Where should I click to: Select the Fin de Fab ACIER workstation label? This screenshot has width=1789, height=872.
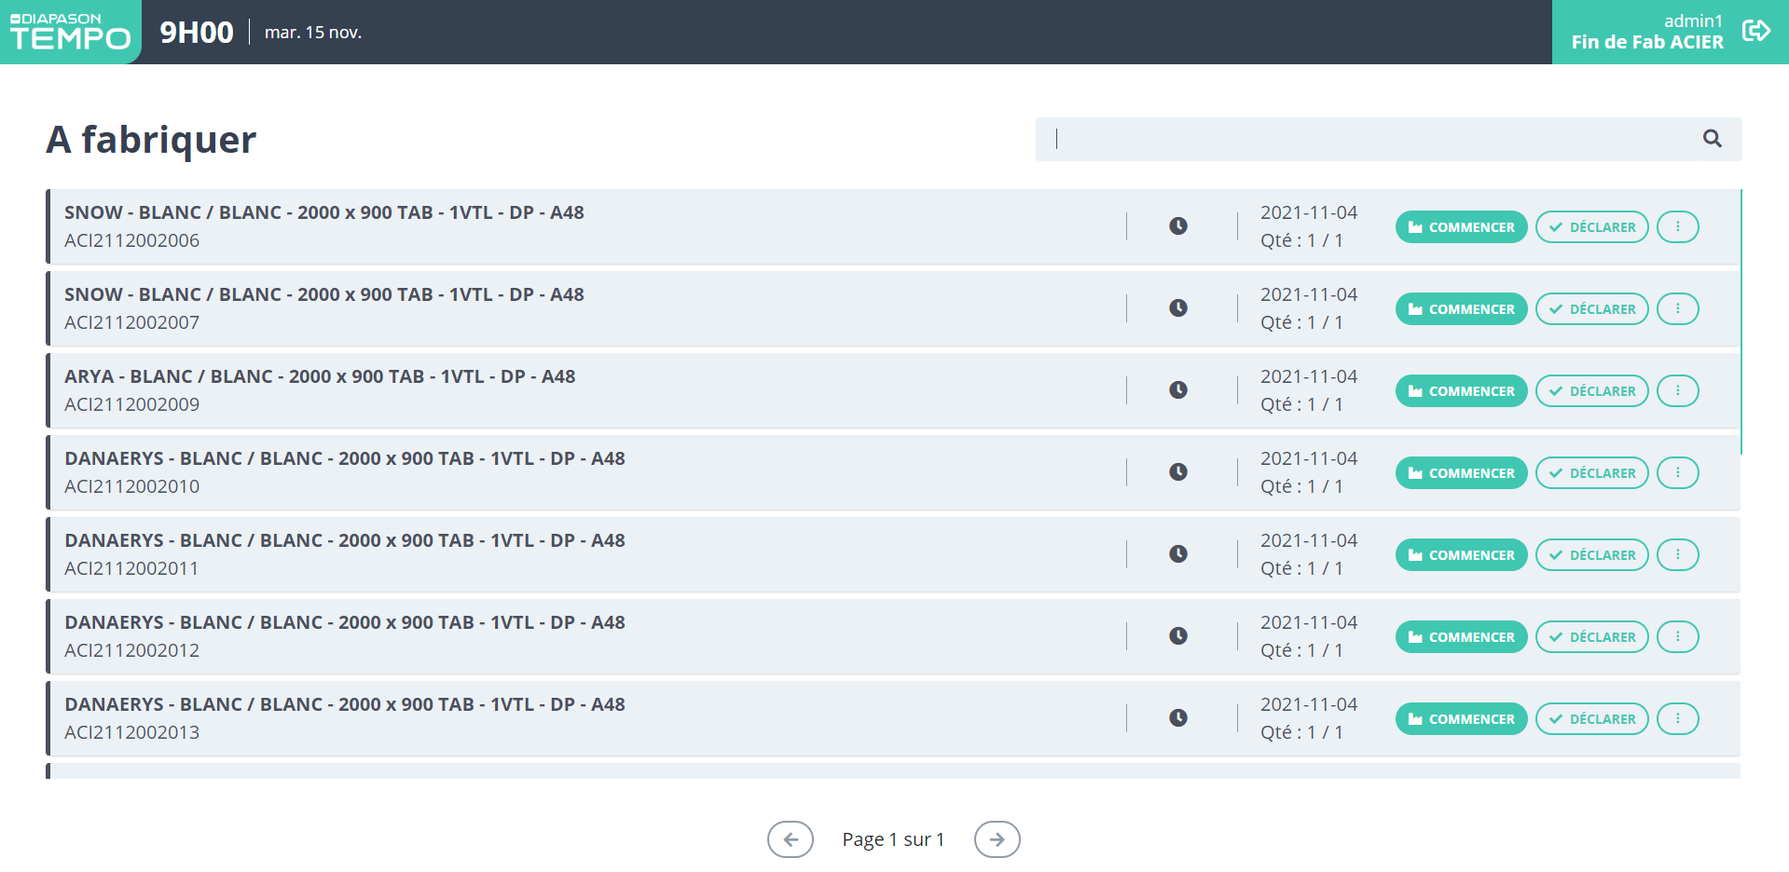click(x=1646, y=42)
